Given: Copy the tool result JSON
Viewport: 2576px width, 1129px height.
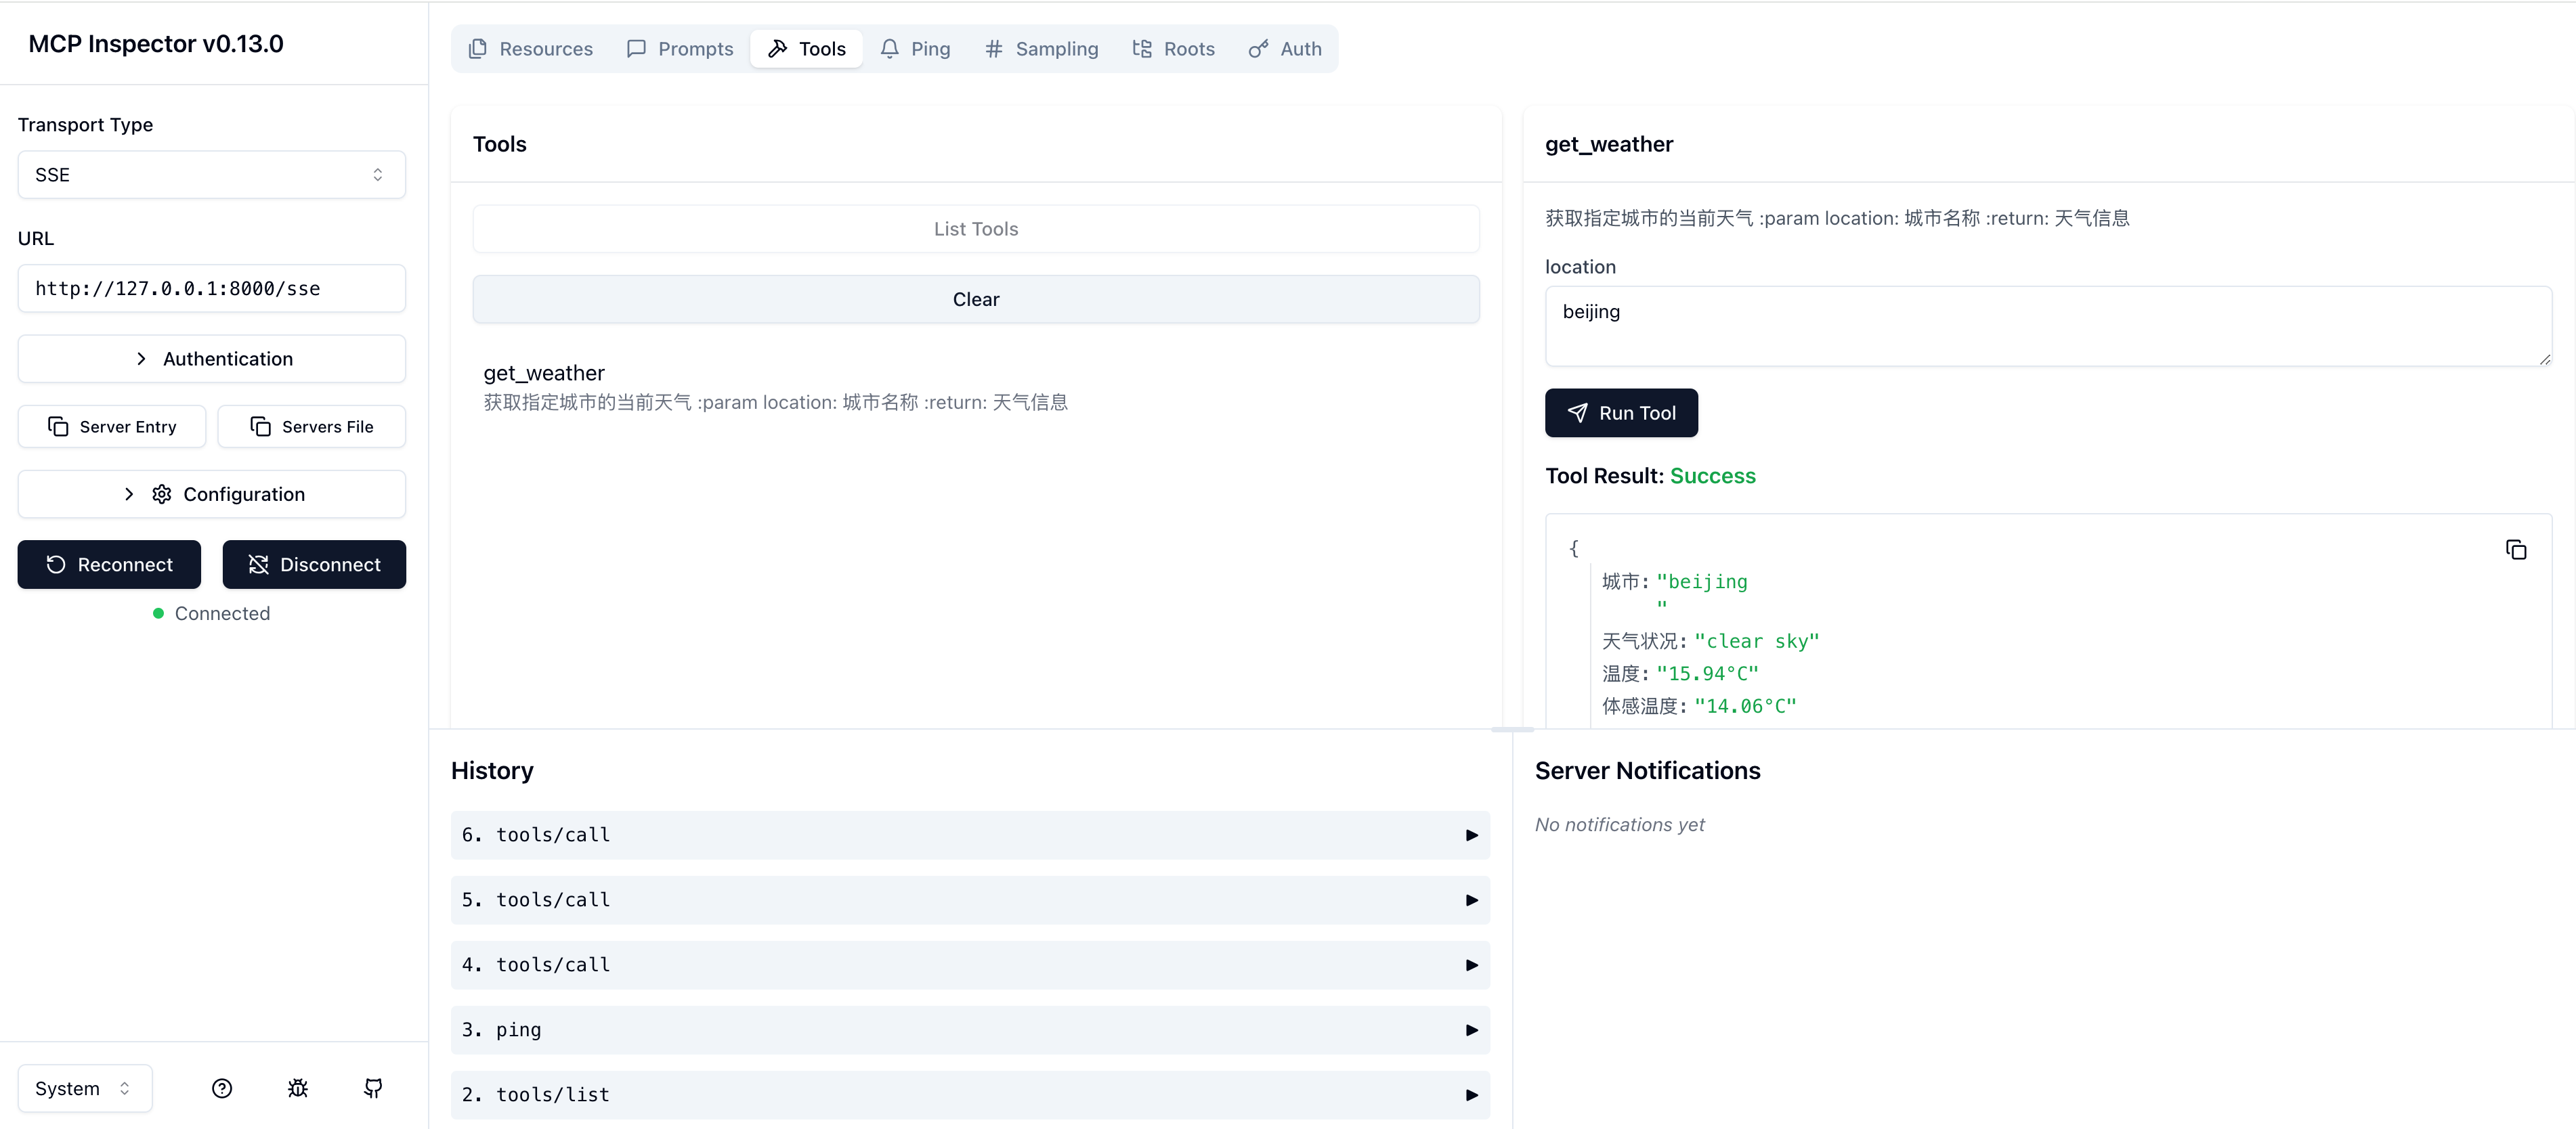Looking at the screenshot, I should pyautogui.click(x=2516, y=550).
